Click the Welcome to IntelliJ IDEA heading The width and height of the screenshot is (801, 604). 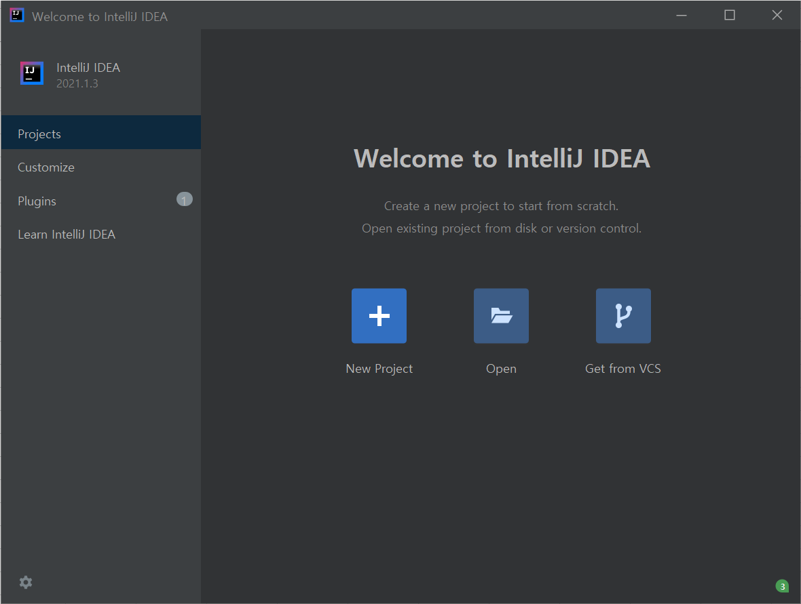pos(502,158)
